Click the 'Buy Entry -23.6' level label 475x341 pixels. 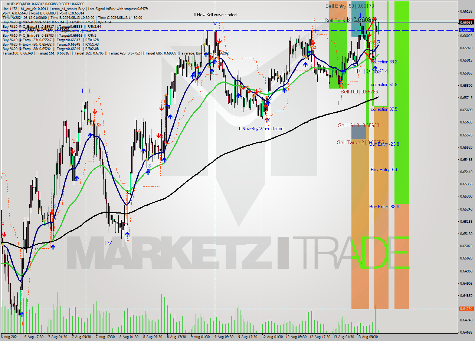[384, 144]
